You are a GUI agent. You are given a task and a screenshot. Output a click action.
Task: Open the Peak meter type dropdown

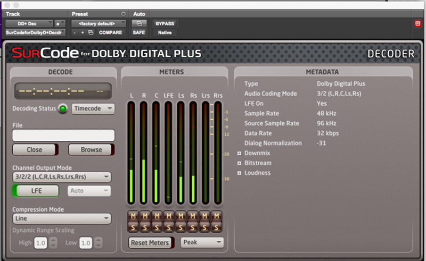202,242
